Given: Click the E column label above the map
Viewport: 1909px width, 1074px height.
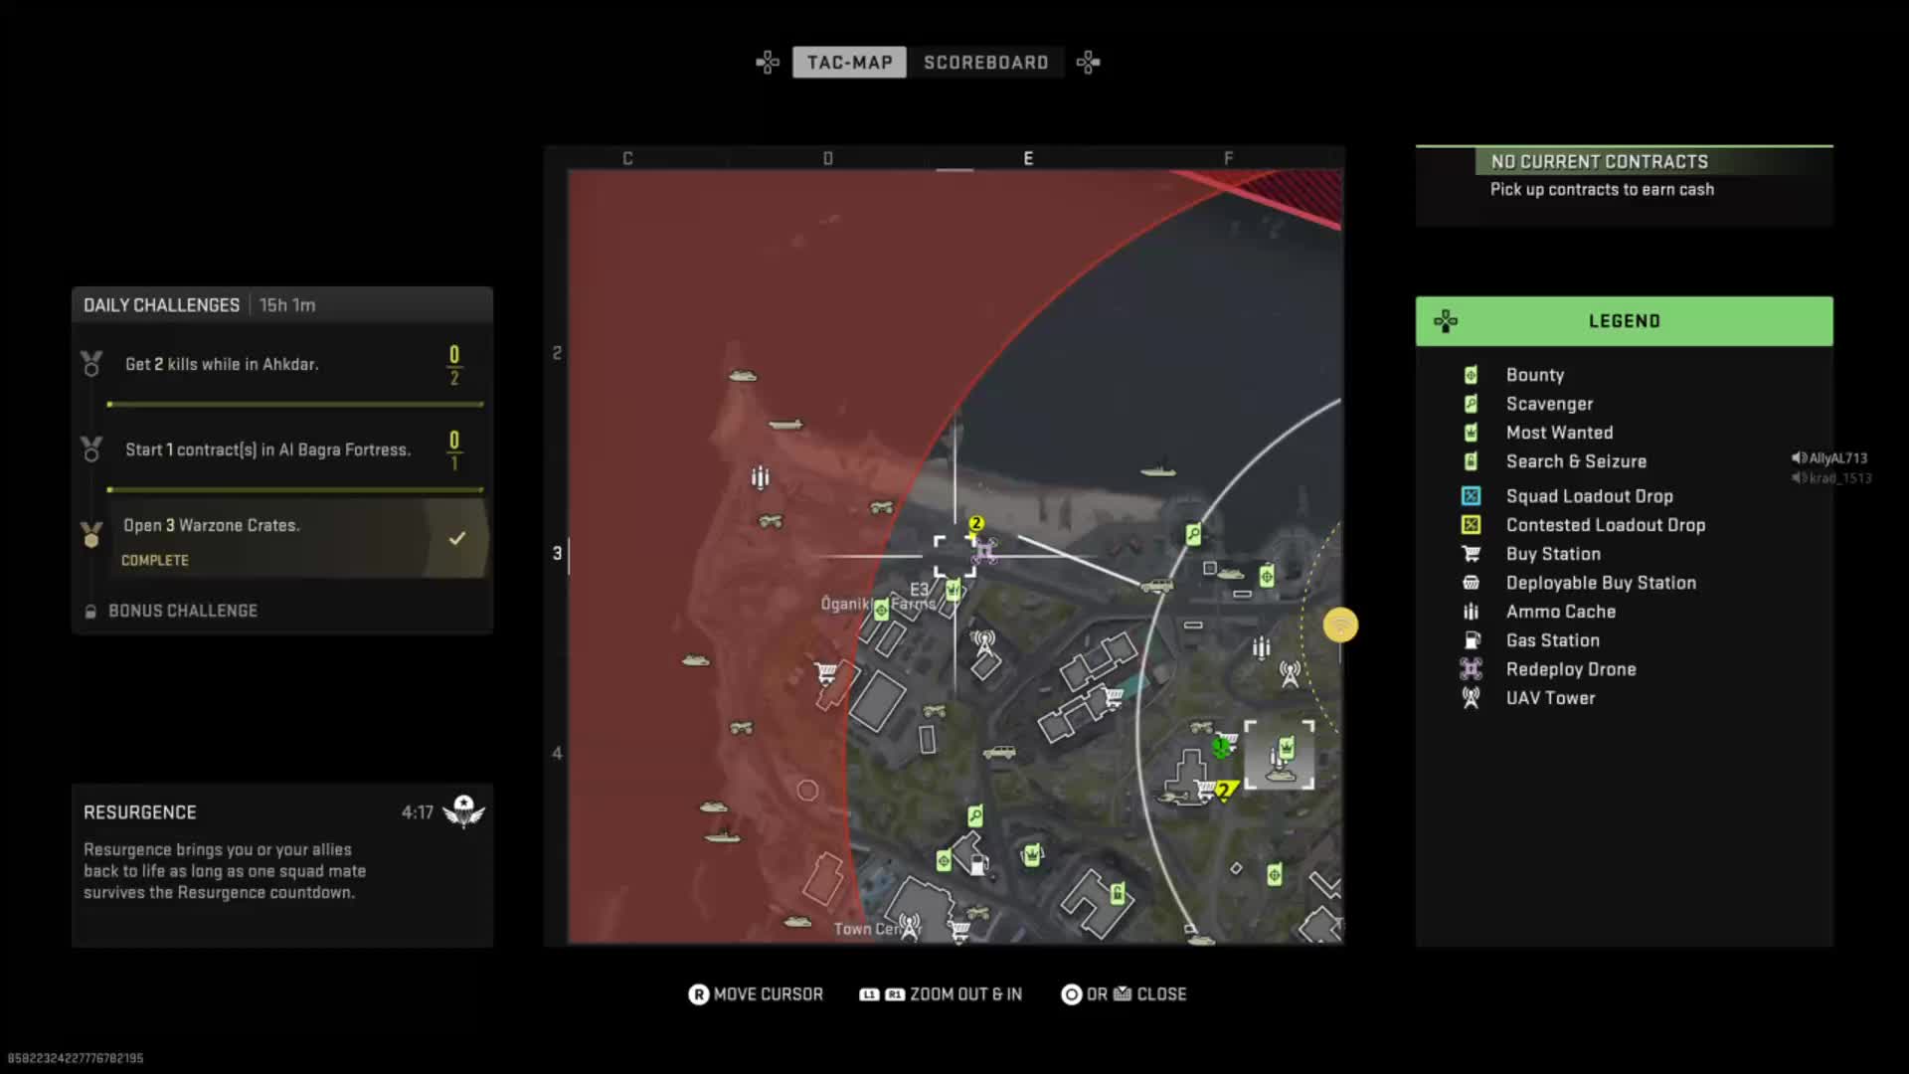Looking at the screenshot, I should click(1028, 158).
